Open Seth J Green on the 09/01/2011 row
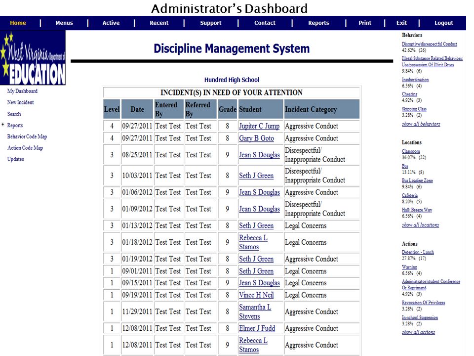474x356 pixels. click(x=256, y=271)
